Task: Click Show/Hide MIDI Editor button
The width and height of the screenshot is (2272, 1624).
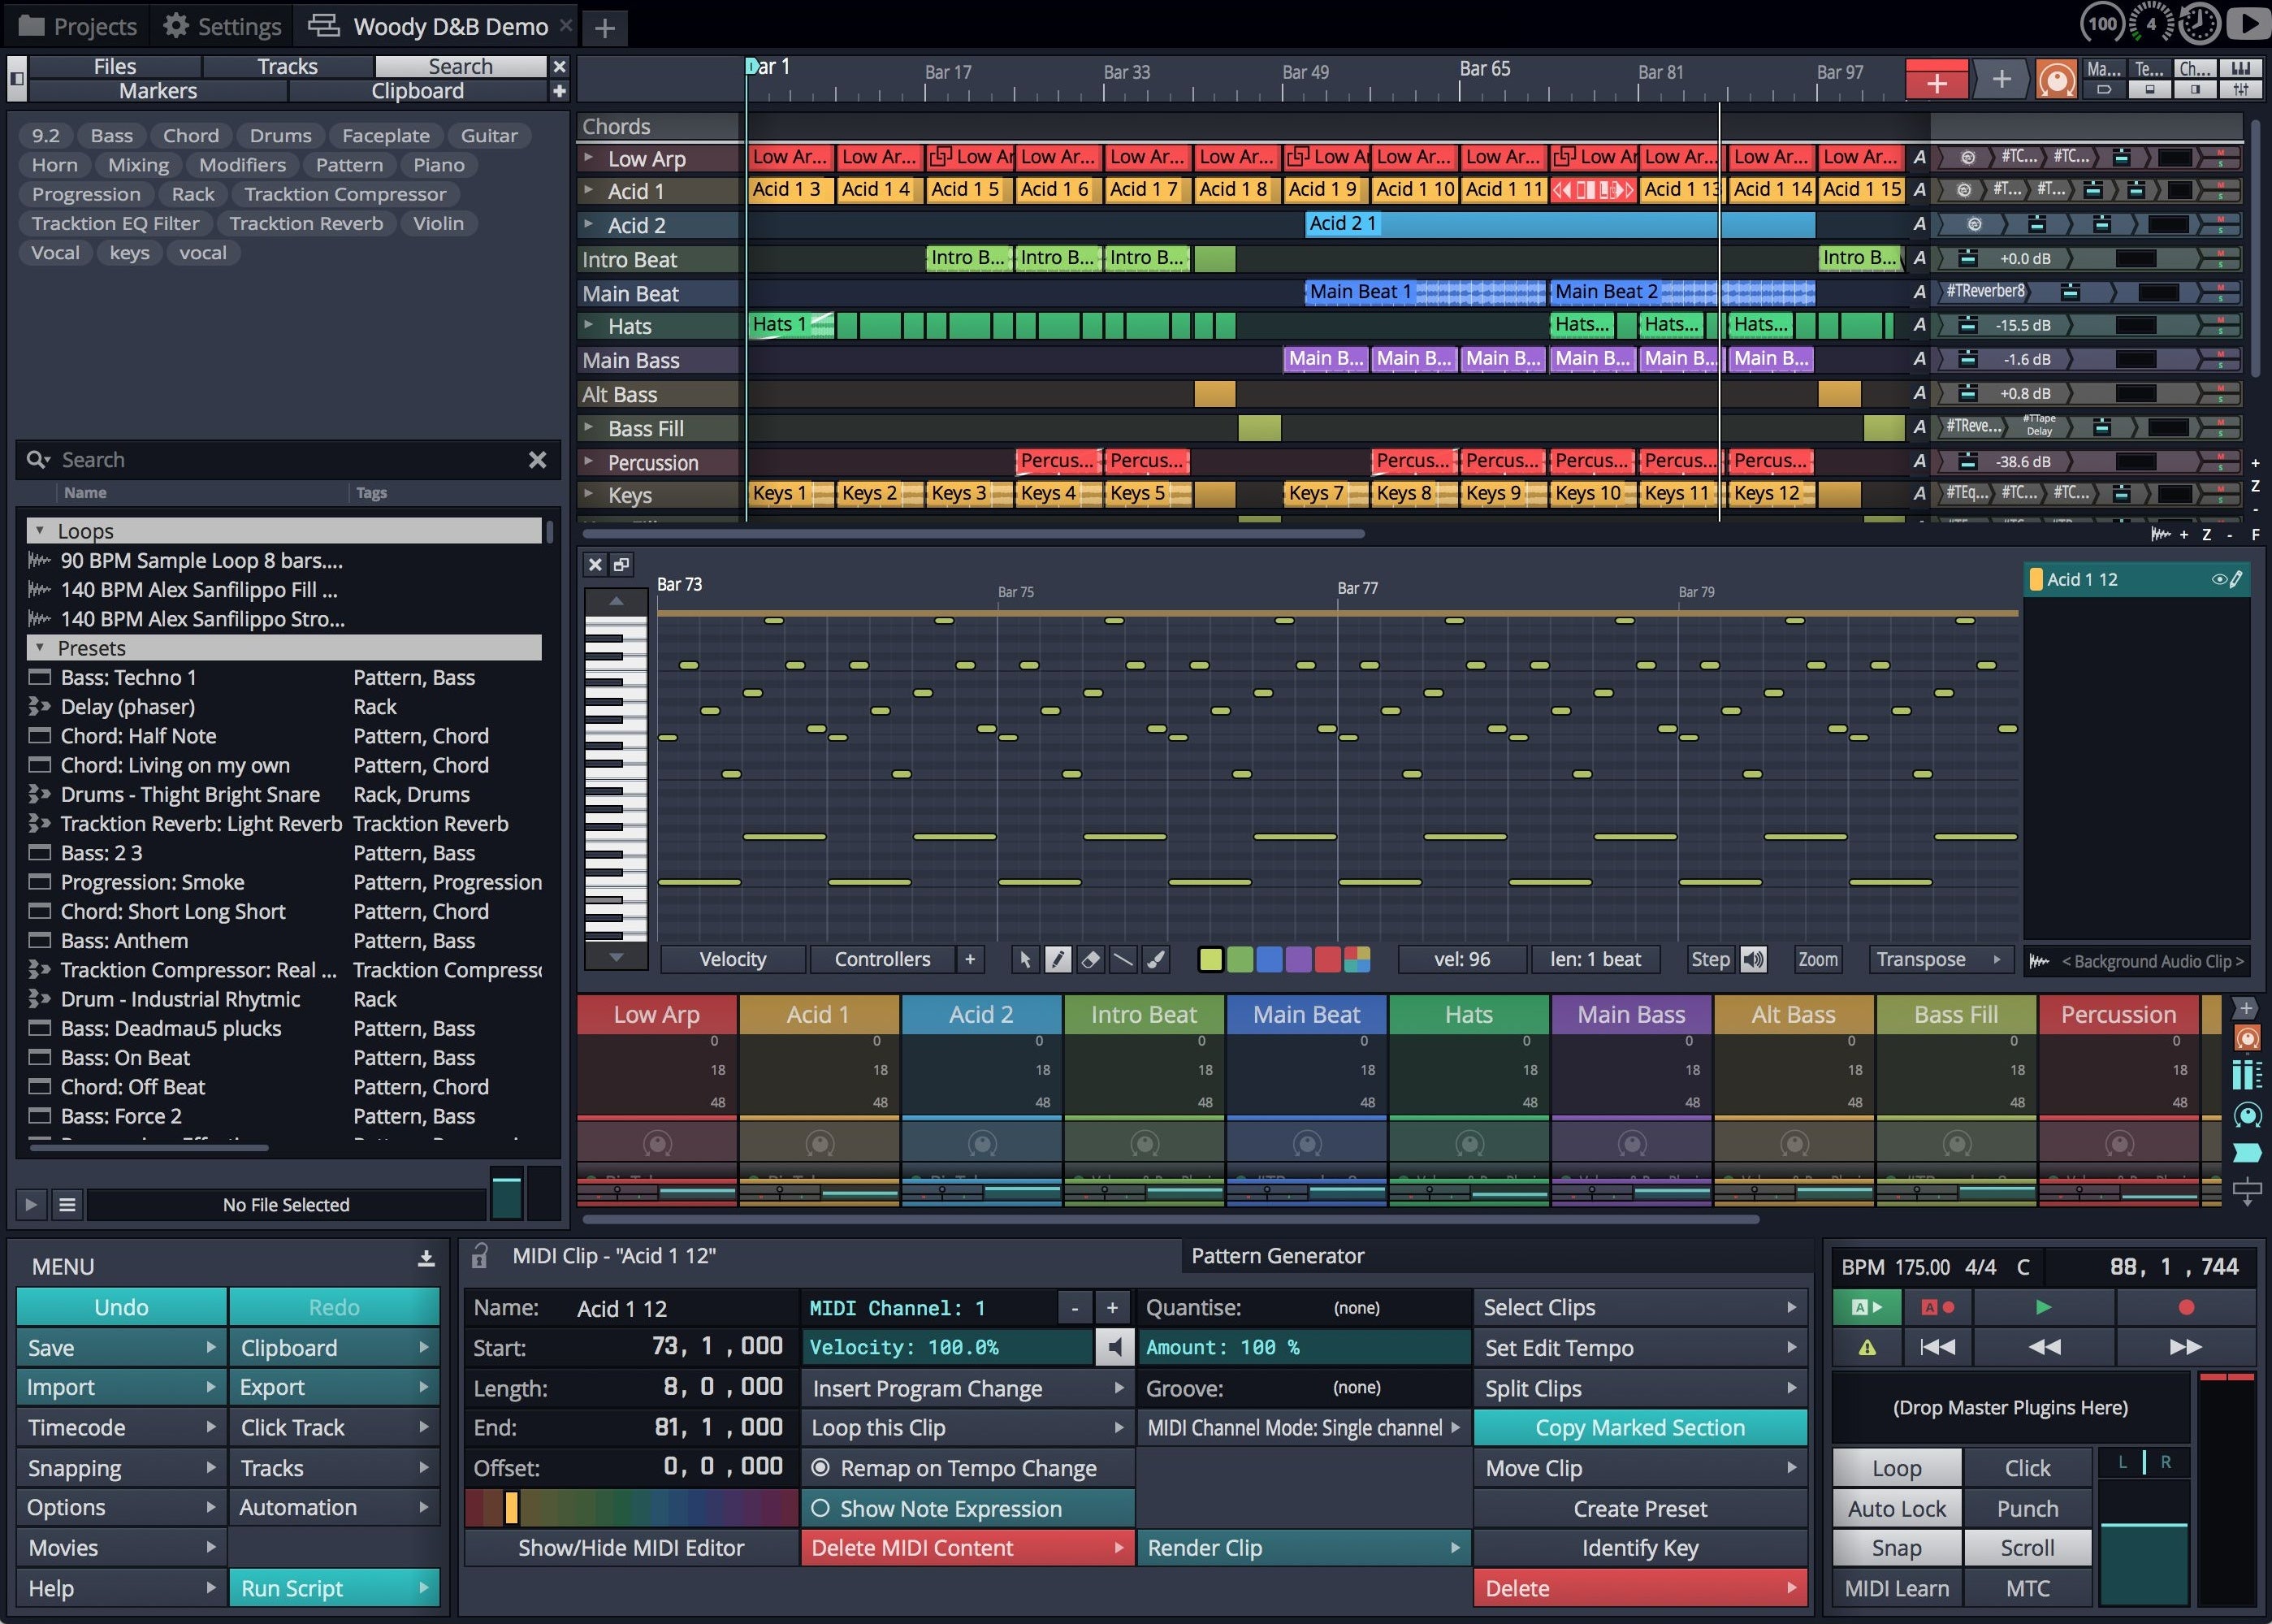Action: (x=631, y=1548)
